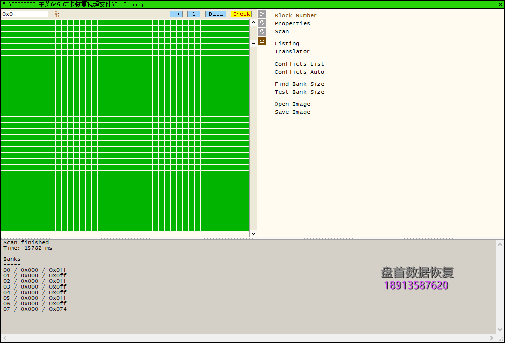This screenshot has height=343, width=505.
Task: Click the block map scrollbar up arrow
Action: tap(253, 23)
